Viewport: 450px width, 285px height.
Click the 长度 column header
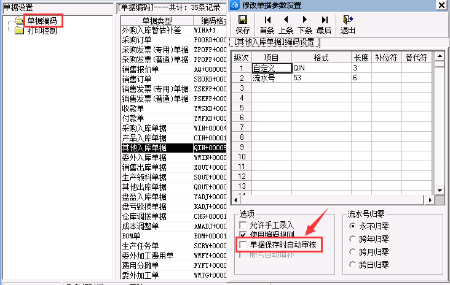pos(361,58)
